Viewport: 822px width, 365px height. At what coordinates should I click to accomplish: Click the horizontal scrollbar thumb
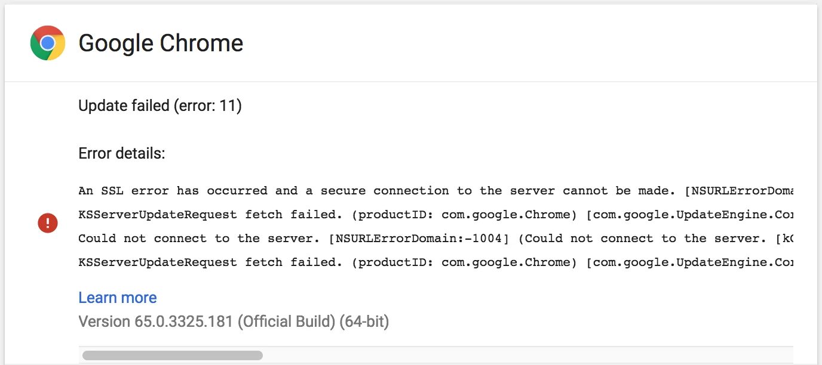click(x=173, y=355)
